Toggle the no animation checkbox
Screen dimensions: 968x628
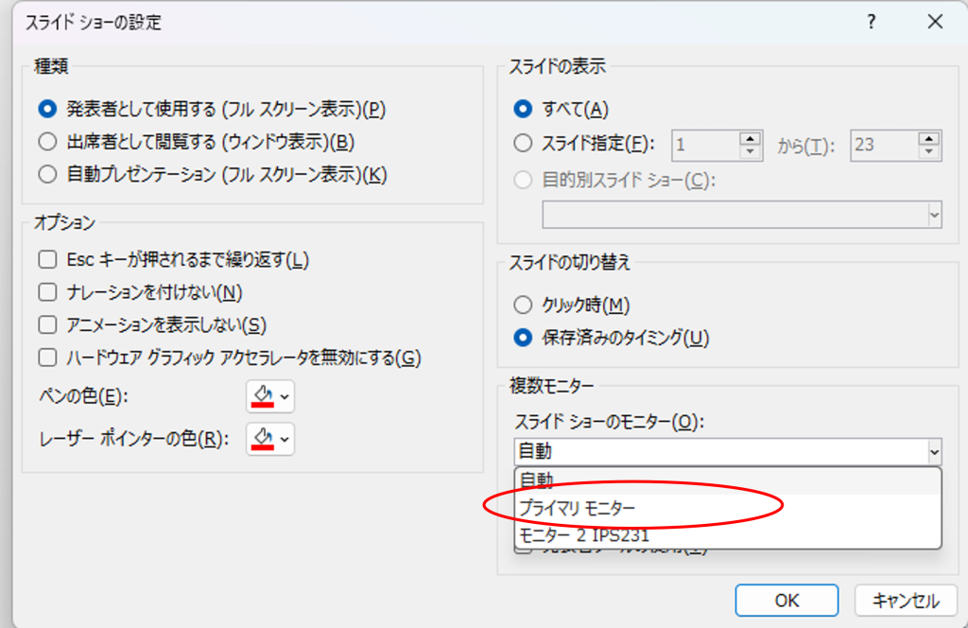pyautogui.click(x=47, y=325)
